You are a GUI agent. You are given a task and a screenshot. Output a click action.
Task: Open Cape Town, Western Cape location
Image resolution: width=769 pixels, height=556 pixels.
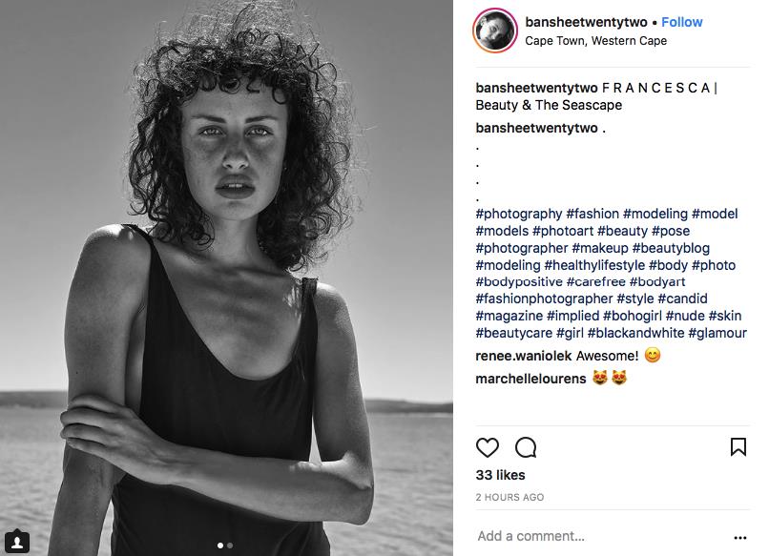coord(595,41)
